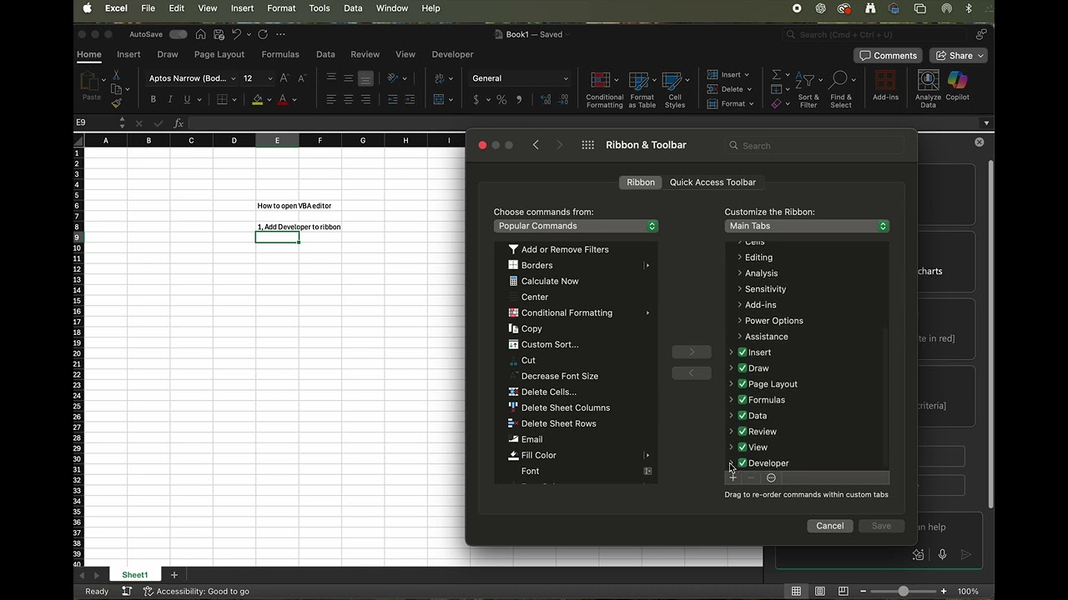Click the Find & Select icon
The width and height of the screenshot is (1068, 600).
tap(840, 89)
